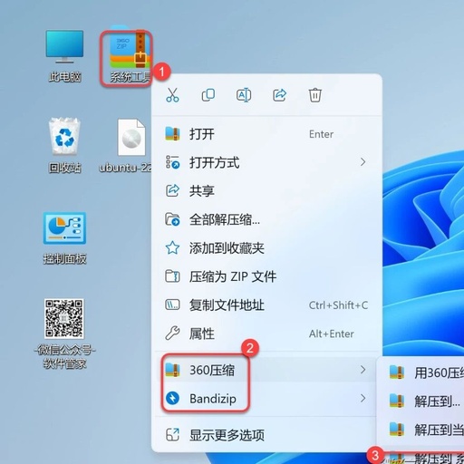The height and width of the screenshot is (464, 464).
Task: Select the 控制面板 desktop icon
Action: click(x=64, y=238)
